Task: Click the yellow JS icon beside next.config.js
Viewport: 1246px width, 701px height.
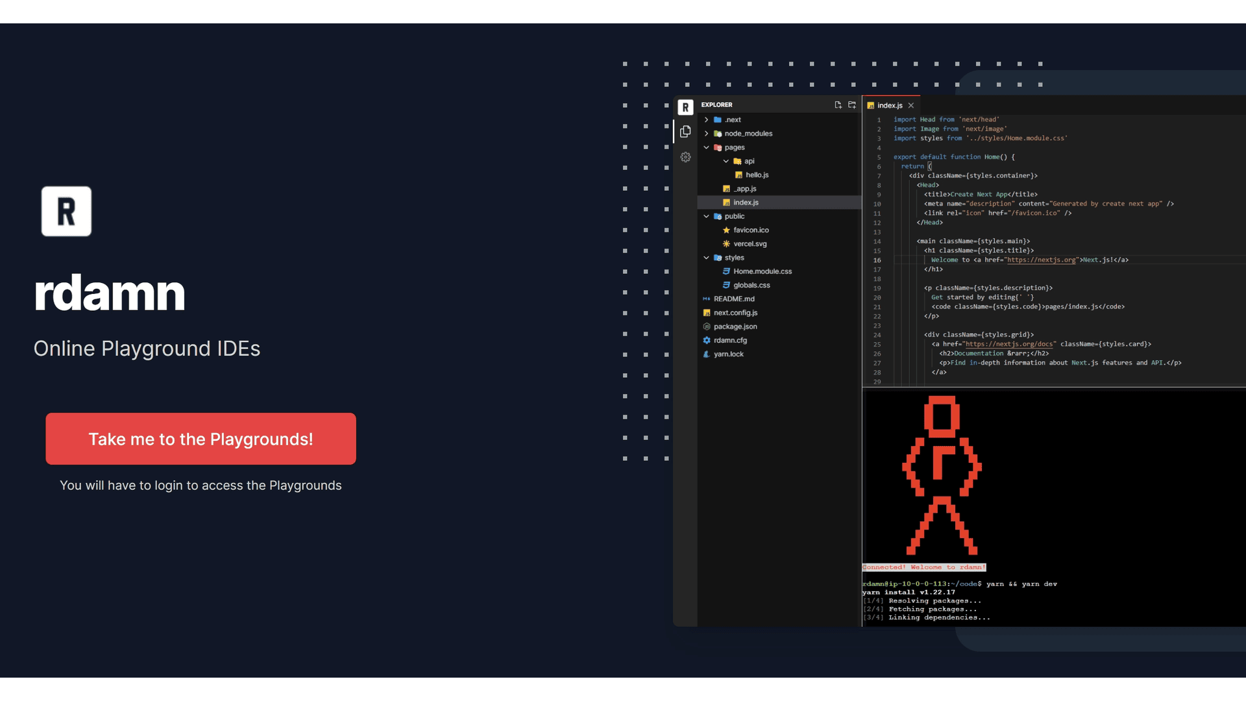Action: click(x=707, y=312)
